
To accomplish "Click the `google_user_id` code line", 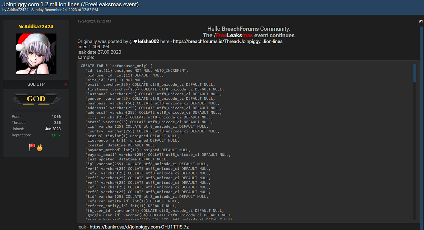I will [x=159, y=215].
